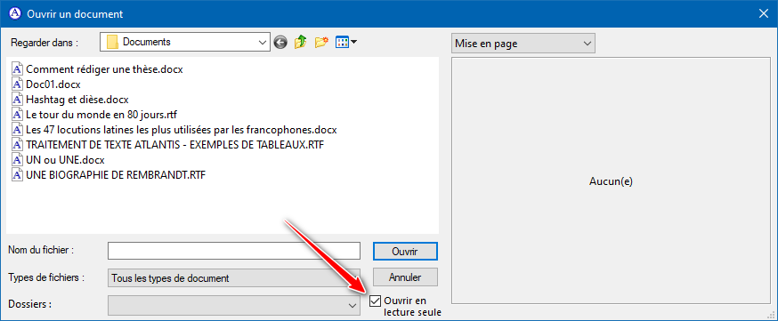Expand the Dossiers dropdown
The width and height of the screenshot is (778, 321).
pos(234,305)
